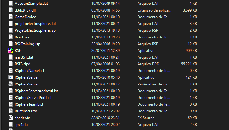Viewport: 229px width, 130px height.
Task: Select the RS2Training.rsp file
Action: pyautogui.click(x=28, y=44)
